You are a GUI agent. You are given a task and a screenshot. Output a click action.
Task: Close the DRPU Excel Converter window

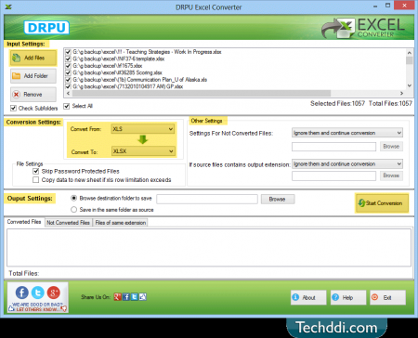tap(404, 6)
